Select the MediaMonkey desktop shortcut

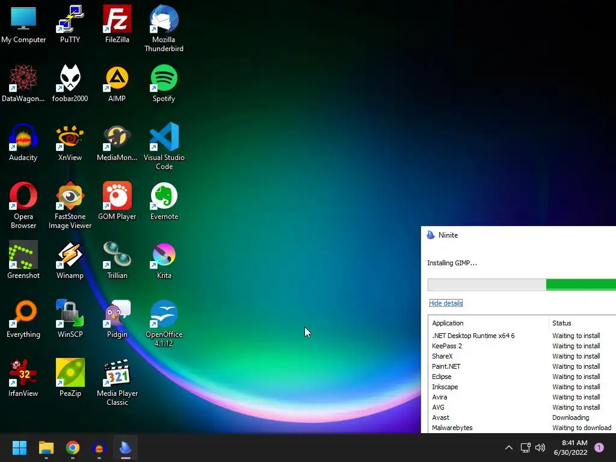click(117, 142)
